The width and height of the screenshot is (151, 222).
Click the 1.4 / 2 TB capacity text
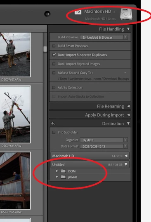[x=117, y=156]
